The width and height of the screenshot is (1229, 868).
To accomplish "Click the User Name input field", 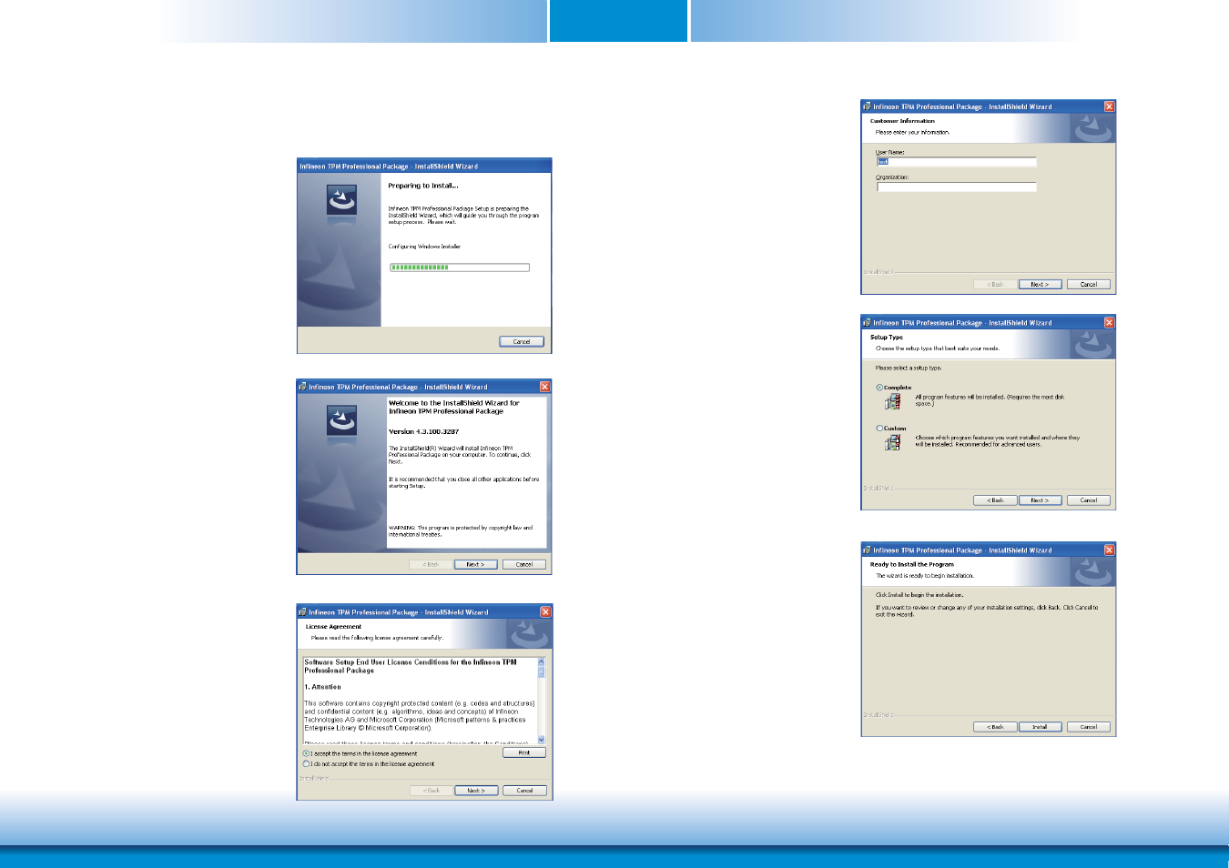I will pyautogui.click(x=957, y=162).
